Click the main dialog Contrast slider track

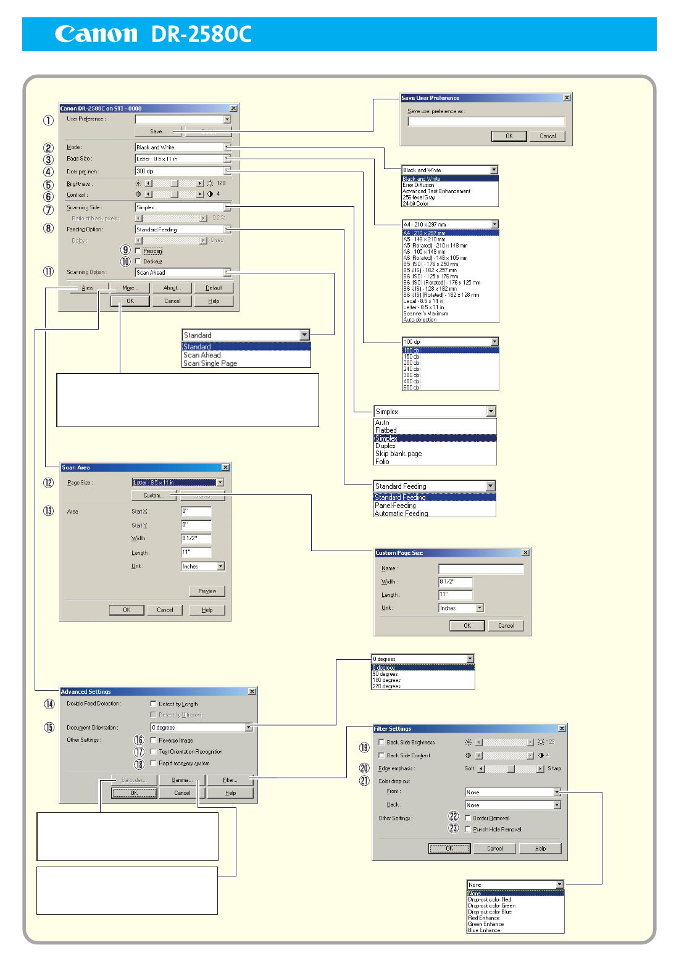click(x=174, y=194)
